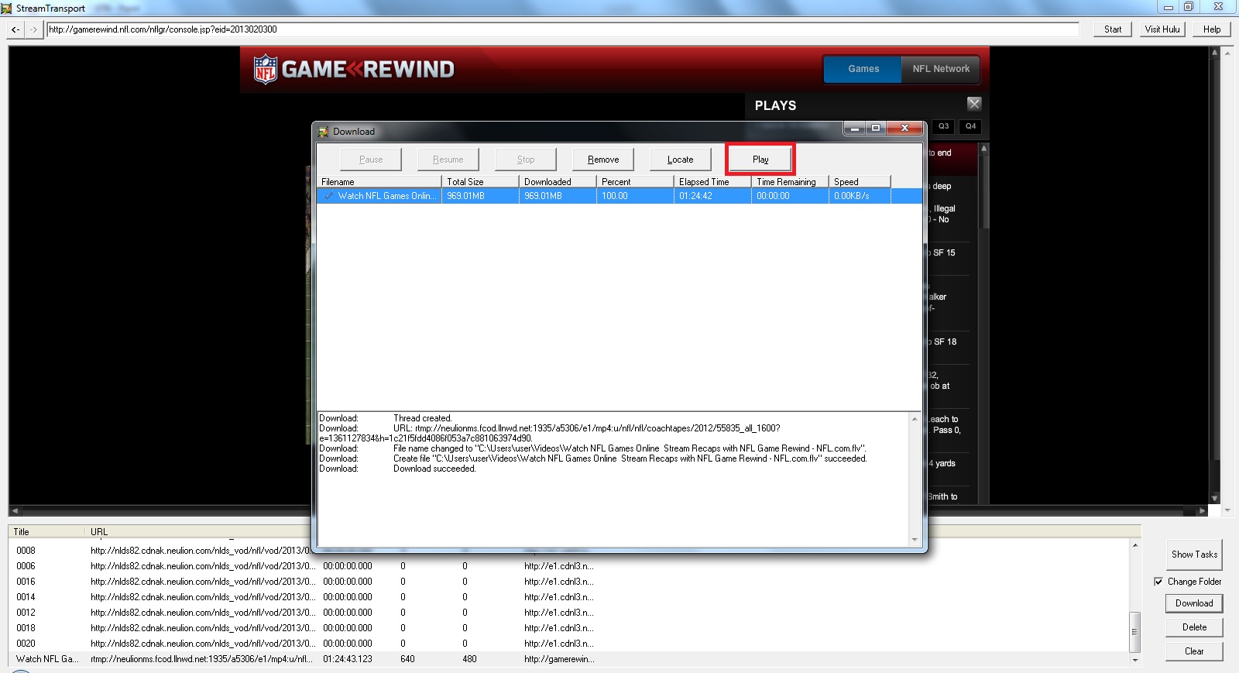Image resolution: width=1239 pixels, height=673 pixels.
Task: Click the browser back arrow button
Action: pyautogui.click(x=15, y=29)
